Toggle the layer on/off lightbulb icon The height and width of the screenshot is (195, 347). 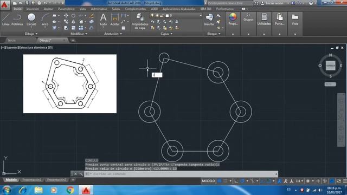point(152,16)
